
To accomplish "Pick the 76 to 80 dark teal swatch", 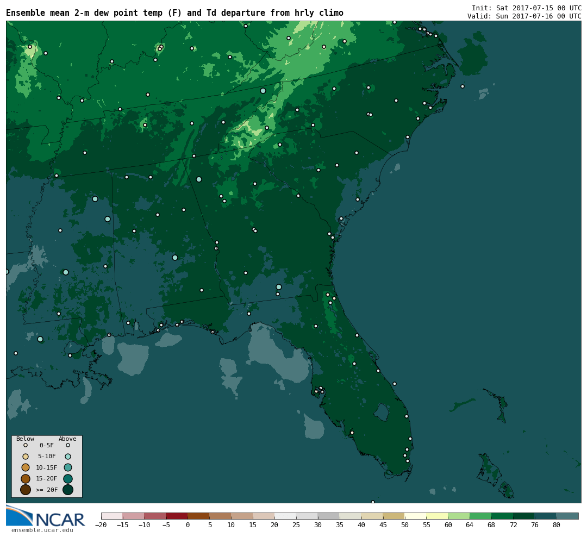I will [546, 516].
